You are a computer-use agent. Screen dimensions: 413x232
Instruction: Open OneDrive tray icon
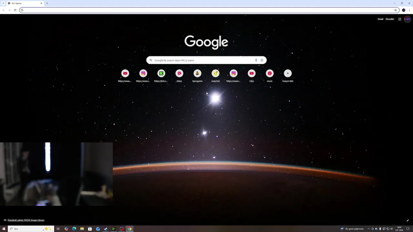click(376, 229)
